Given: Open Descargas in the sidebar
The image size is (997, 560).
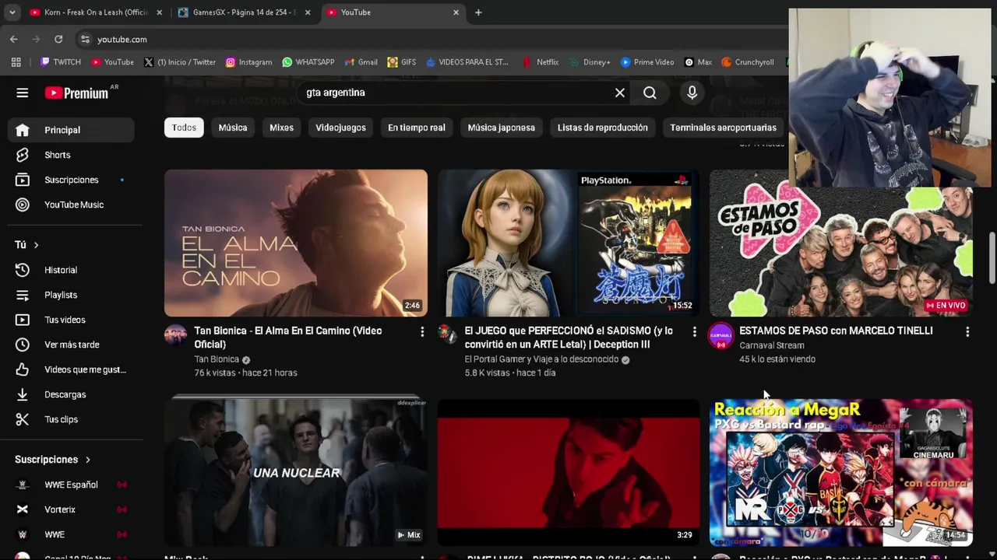Looking at the screenshot, I should click(71, 394).
